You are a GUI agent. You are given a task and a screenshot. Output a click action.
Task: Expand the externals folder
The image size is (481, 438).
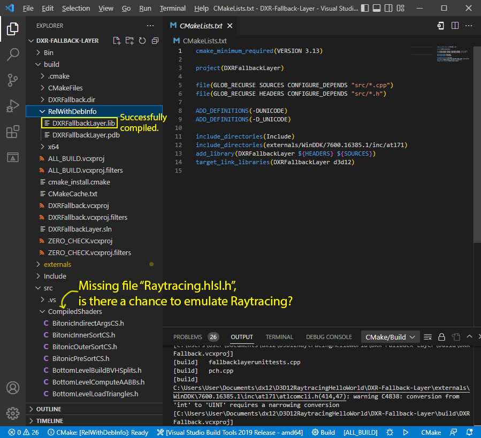tap(94, 264)
